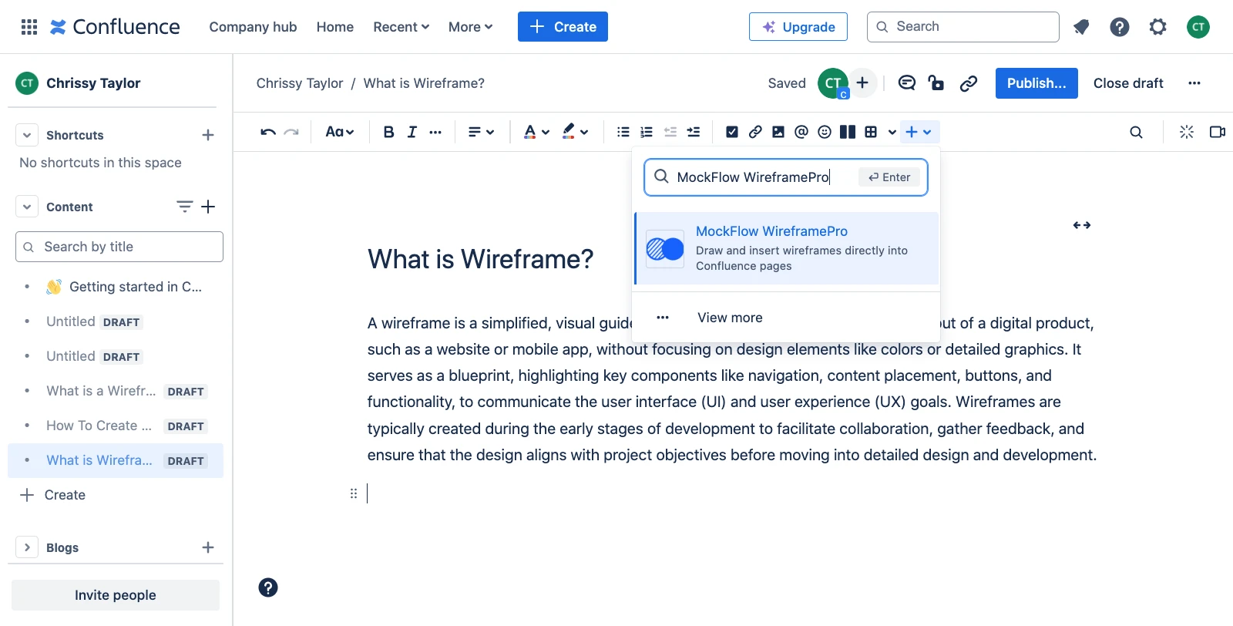
Task: Click the blue Create button
Action: point(563,27)
